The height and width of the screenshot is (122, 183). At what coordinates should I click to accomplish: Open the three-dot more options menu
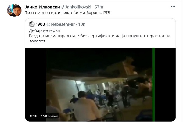(173, 7)
